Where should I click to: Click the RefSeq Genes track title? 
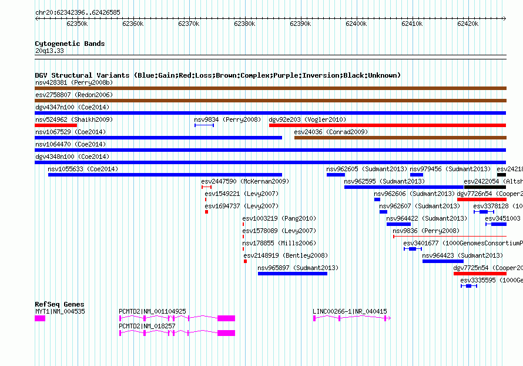click(x=59, y=304)
